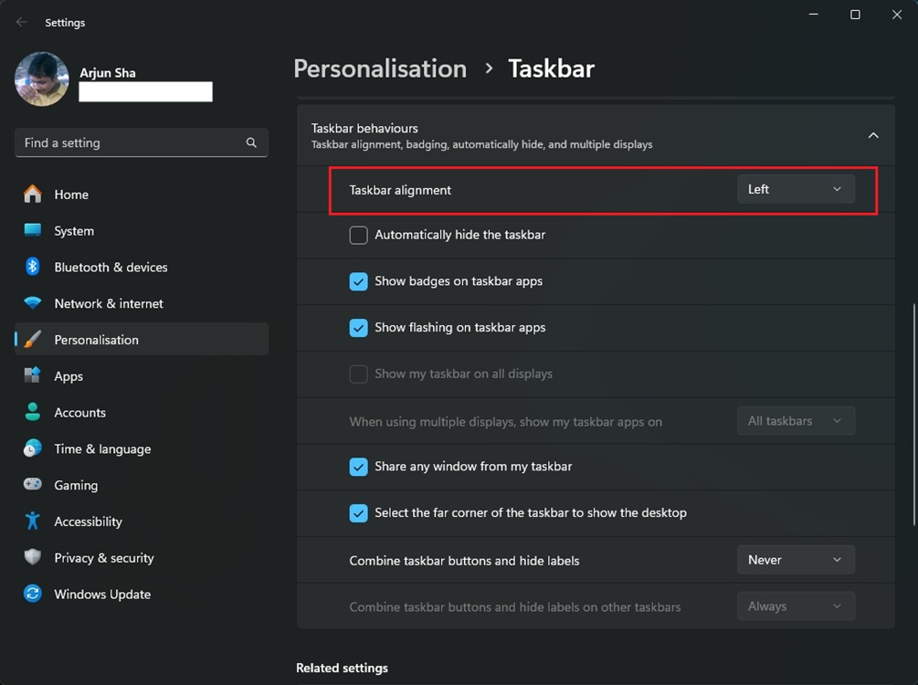
Task: Uncheck Show flashing on taskbar apps
Action: pos(358,327)
